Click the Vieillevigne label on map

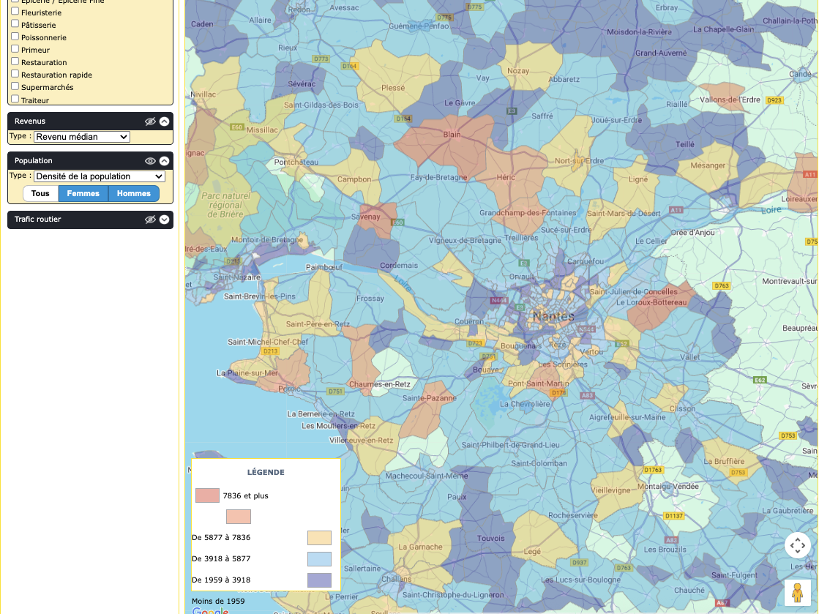(x=610, y=490)
